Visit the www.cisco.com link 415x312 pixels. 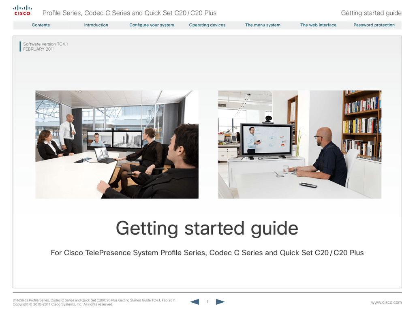(386, 302)
